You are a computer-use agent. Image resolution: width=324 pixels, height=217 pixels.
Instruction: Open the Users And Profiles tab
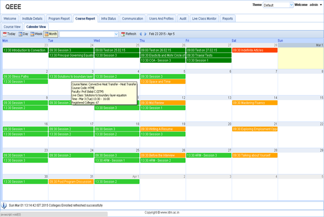point(161,19)
